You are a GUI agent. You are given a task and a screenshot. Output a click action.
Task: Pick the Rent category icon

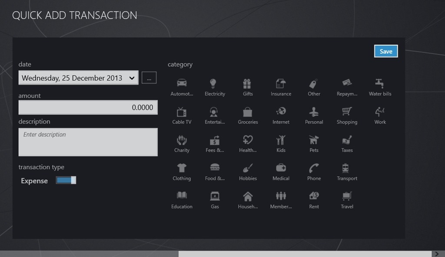coord(314,195)
